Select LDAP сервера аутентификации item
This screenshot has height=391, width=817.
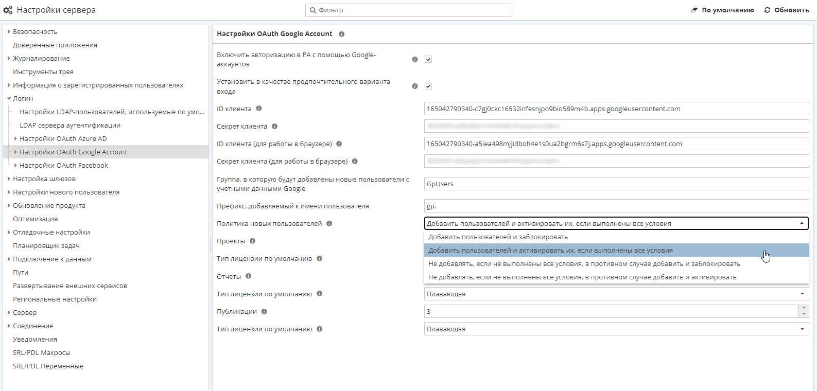[70, 126]
